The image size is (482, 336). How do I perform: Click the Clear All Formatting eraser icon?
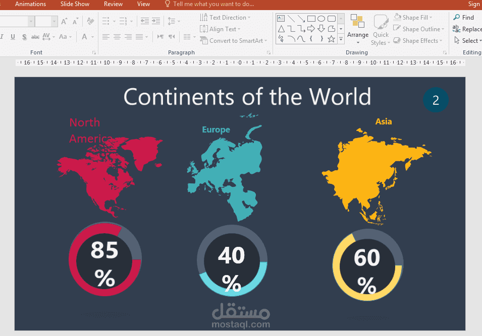[x=90, y=21]
